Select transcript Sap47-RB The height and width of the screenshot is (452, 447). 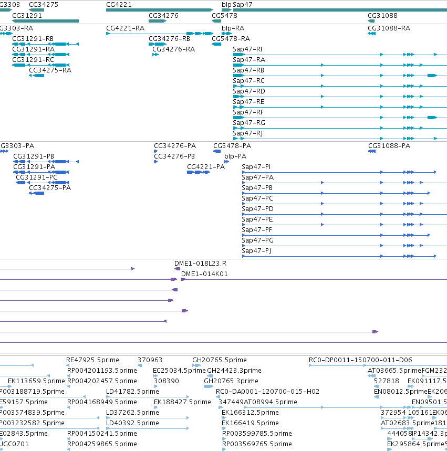click(340, 76)
